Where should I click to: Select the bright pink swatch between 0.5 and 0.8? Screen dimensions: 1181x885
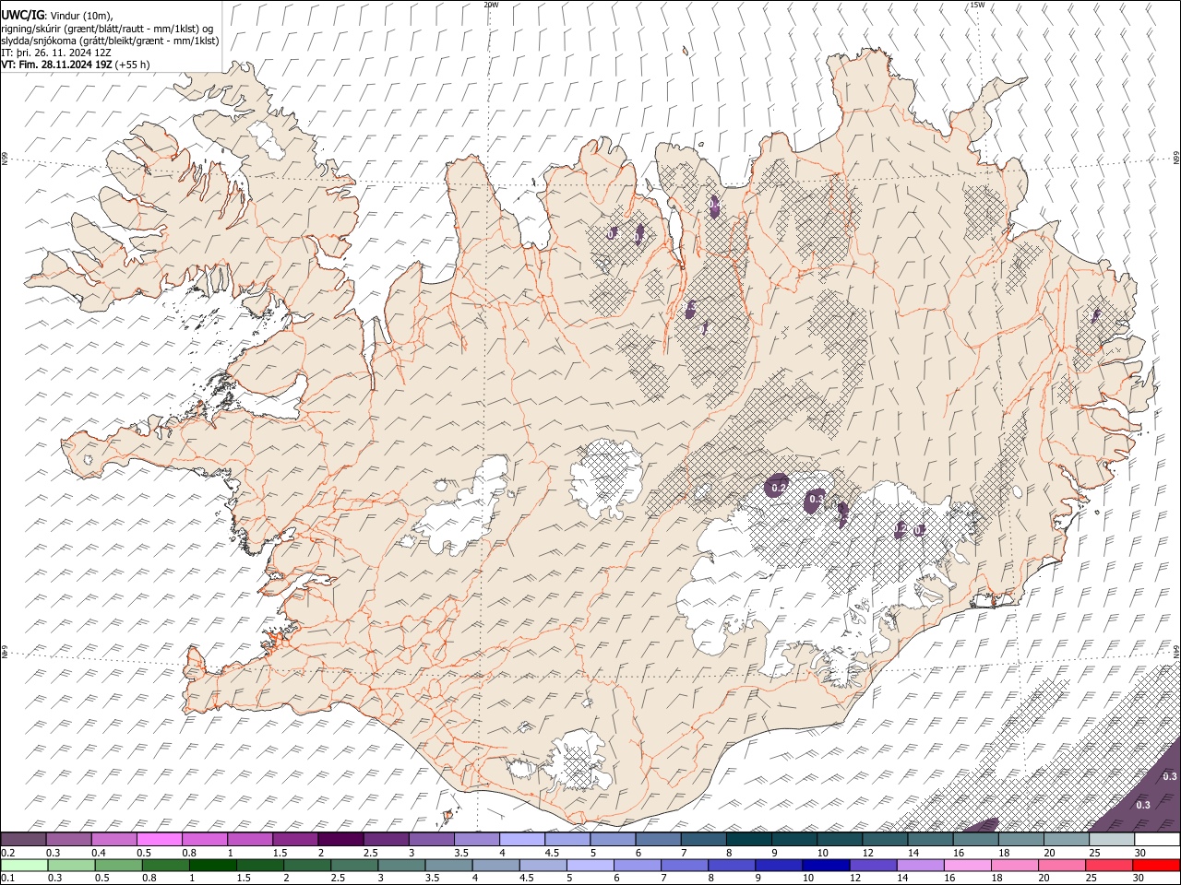click(160, 840)
